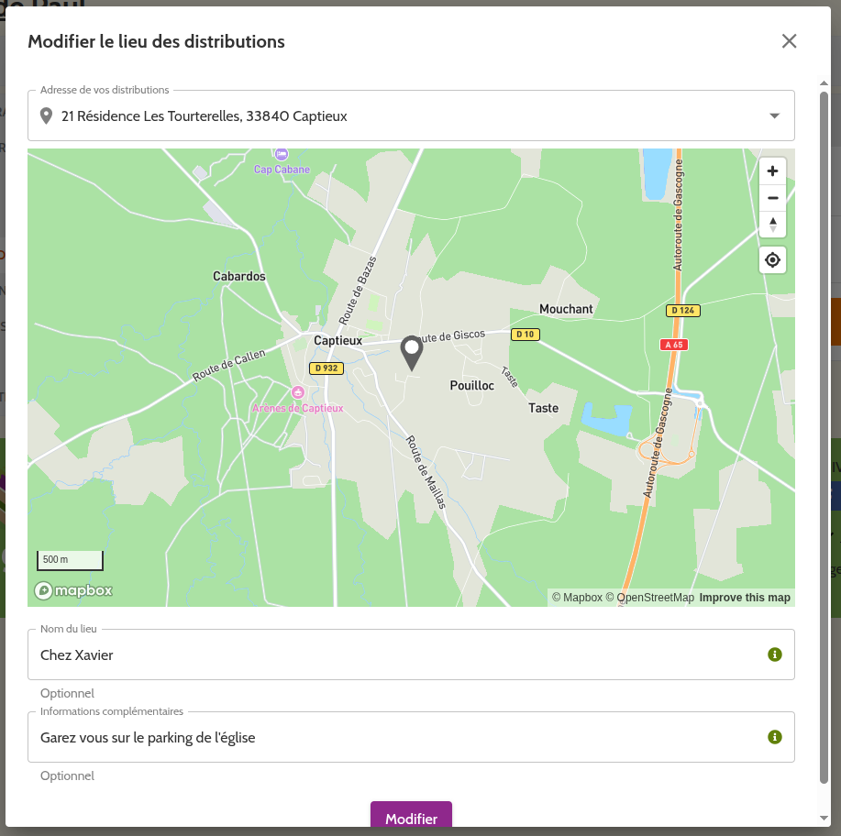Click info icon in Informations complémentaires field
This screenshot has width=841, height=836.
coord(774,737)
